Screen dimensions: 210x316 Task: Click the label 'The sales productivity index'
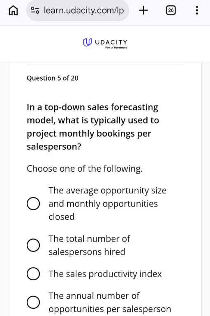[105, 274]
